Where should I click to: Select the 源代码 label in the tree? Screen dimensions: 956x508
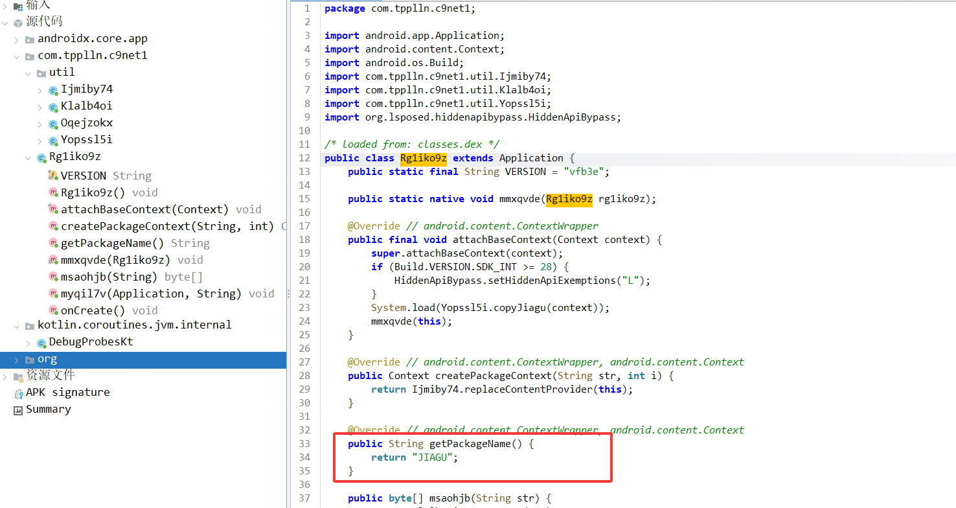[44, 22]
